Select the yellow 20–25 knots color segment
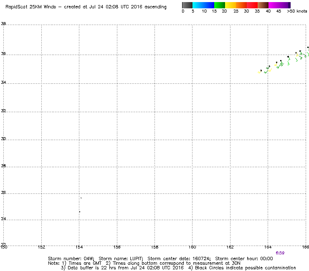 pyautogui.click(x=230, y=5)
